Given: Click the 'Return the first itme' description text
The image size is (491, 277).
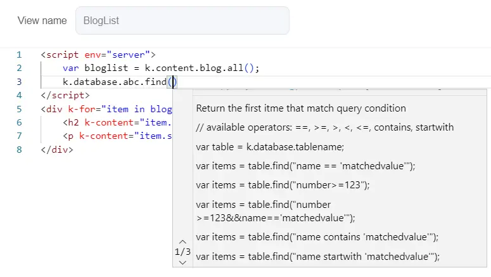Looking at the screenshot, I should coord(301,108).
